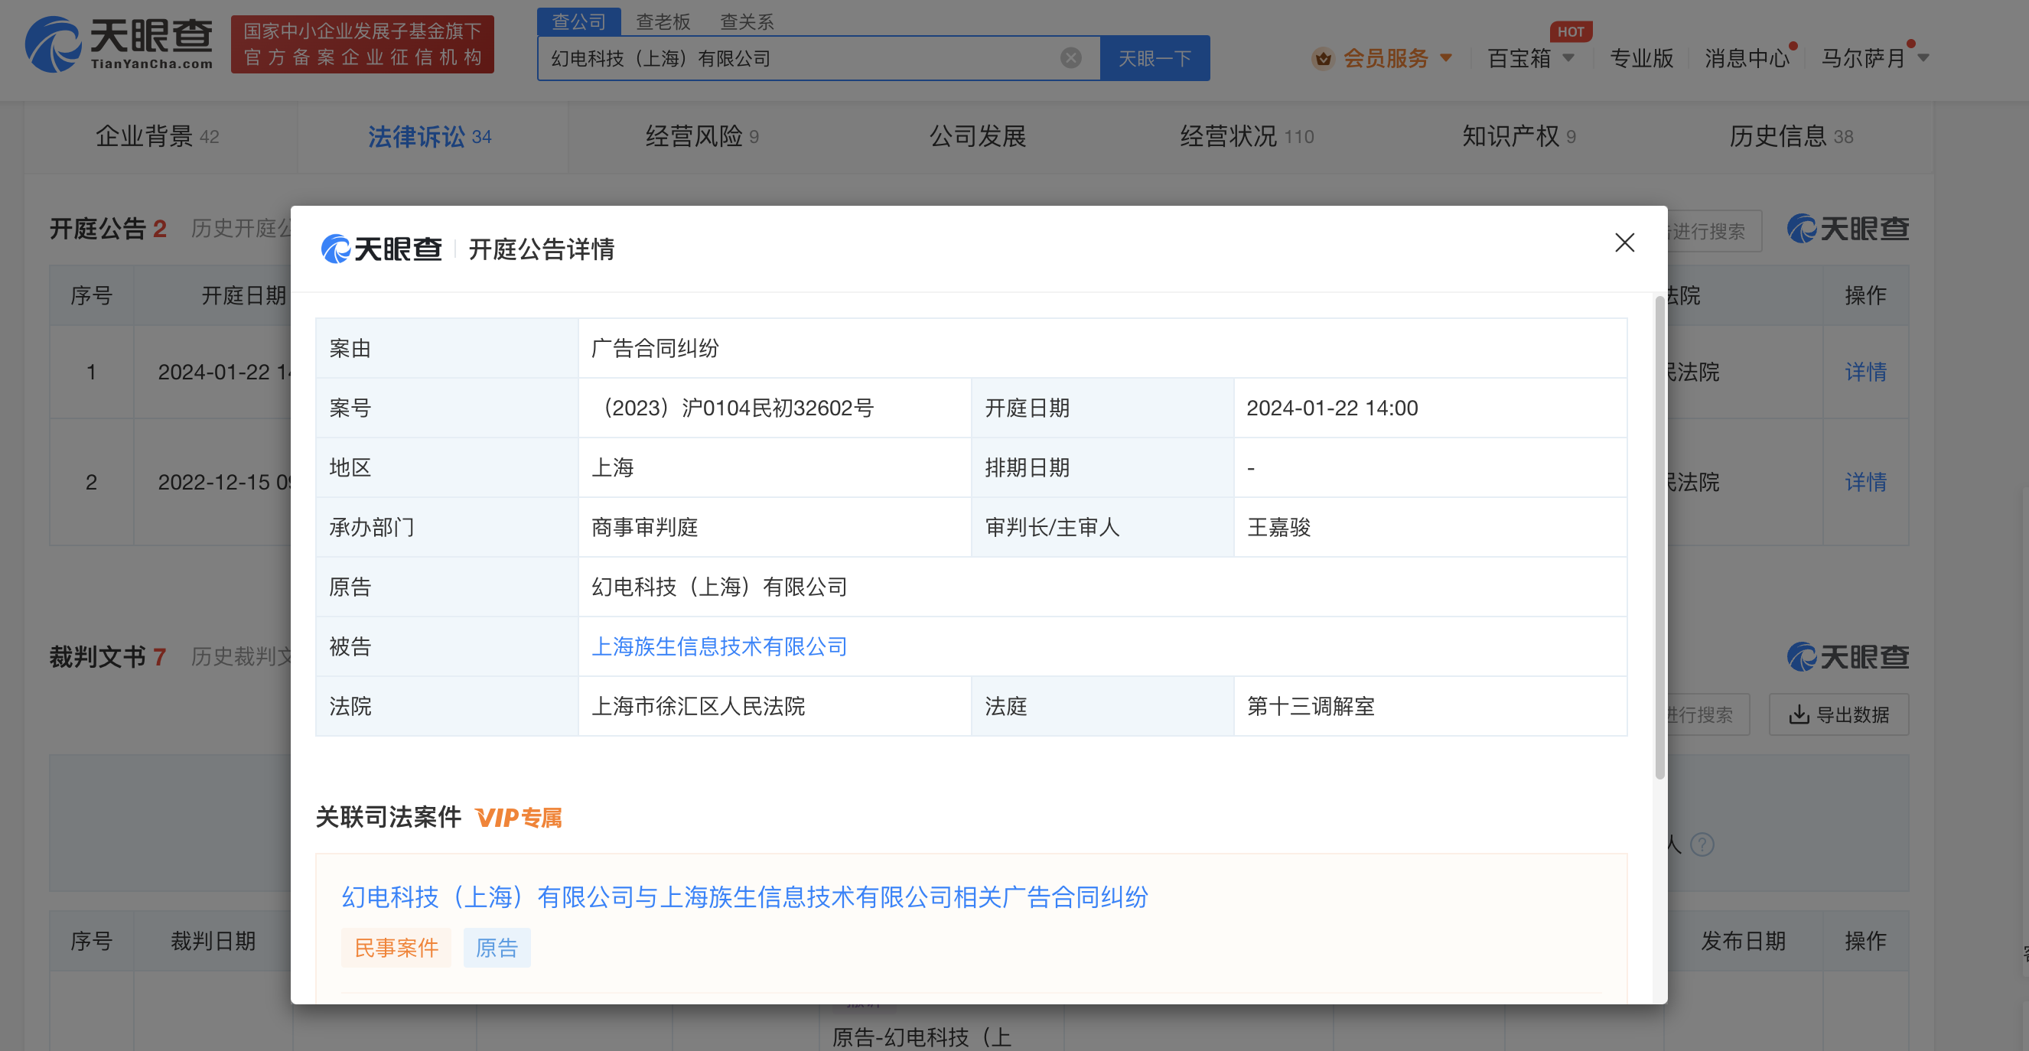This screenshot has height=1051, width=2029.
Task: Click the 天眼一下 search button
Action: click(1154, 58)
